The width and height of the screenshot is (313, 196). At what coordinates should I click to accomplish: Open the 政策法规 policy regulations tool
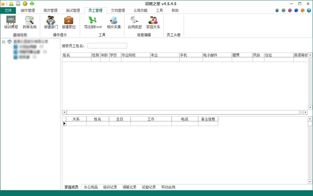pyautogui.click(x=30, y=22)
